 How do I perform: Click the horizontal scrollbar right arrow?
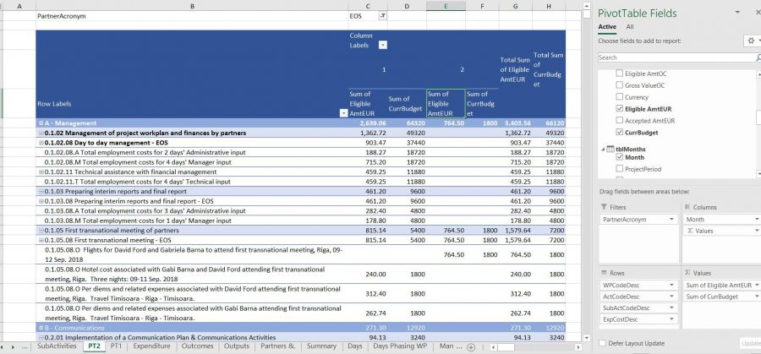point(578,347)
